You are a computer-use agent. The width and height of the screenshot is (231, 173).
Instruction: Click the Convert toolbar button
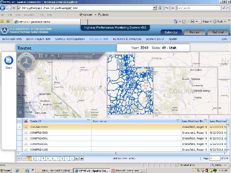pos(86,15)
